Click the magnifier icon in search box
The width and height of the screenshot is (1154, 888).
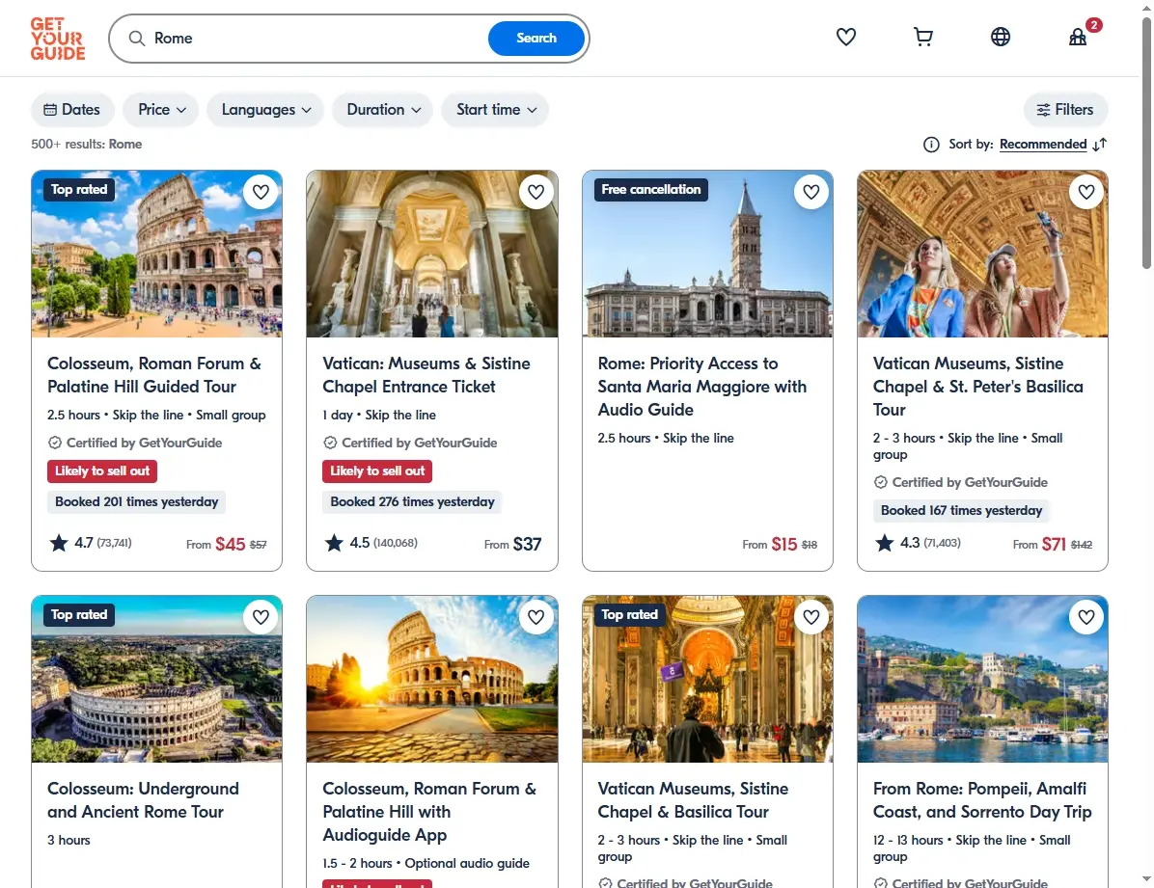(x=137, y=39)
